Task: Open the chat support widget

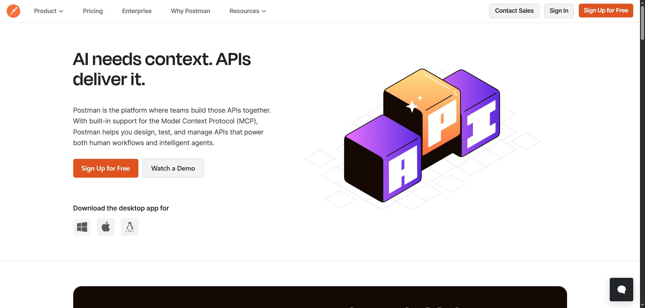Action: 621,290
